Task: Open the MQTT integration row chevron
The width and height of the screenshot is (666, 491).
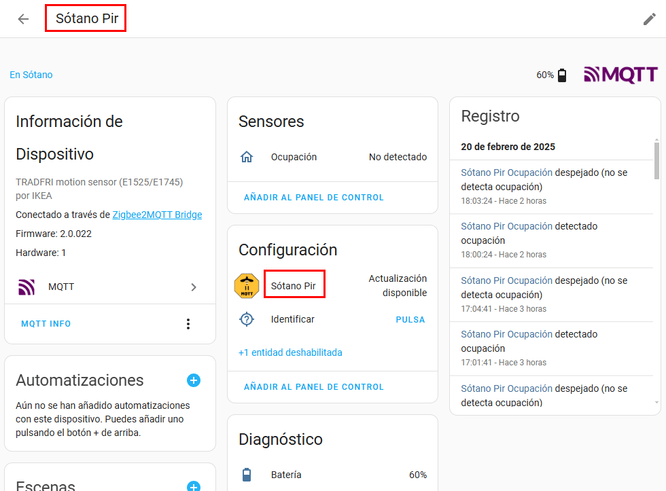Action: pos(194,287)
